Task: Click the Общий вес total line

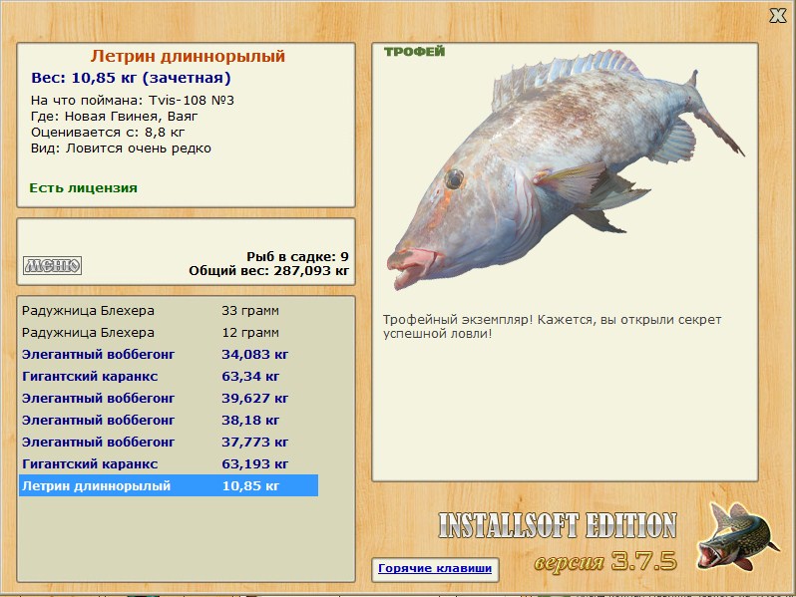Action: tap(269, 271)
